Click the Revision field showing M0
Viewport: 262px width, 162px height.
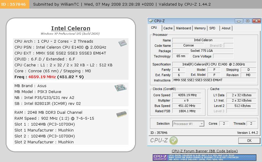[248, 75]
